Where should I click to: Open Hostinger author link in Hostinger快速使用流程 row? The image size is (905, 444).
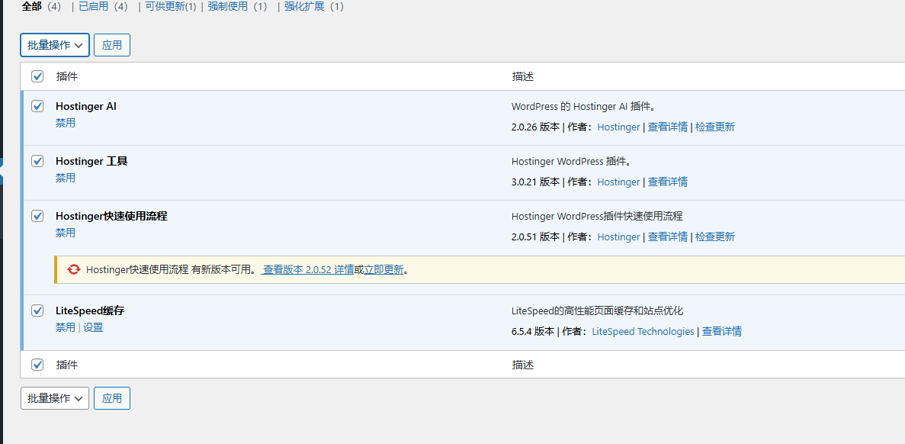(619, 236)
